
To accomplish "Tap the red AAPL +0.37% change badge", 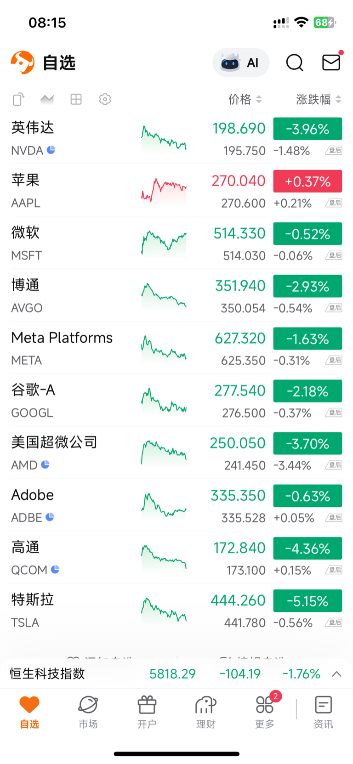I will (x=307, y=181).
